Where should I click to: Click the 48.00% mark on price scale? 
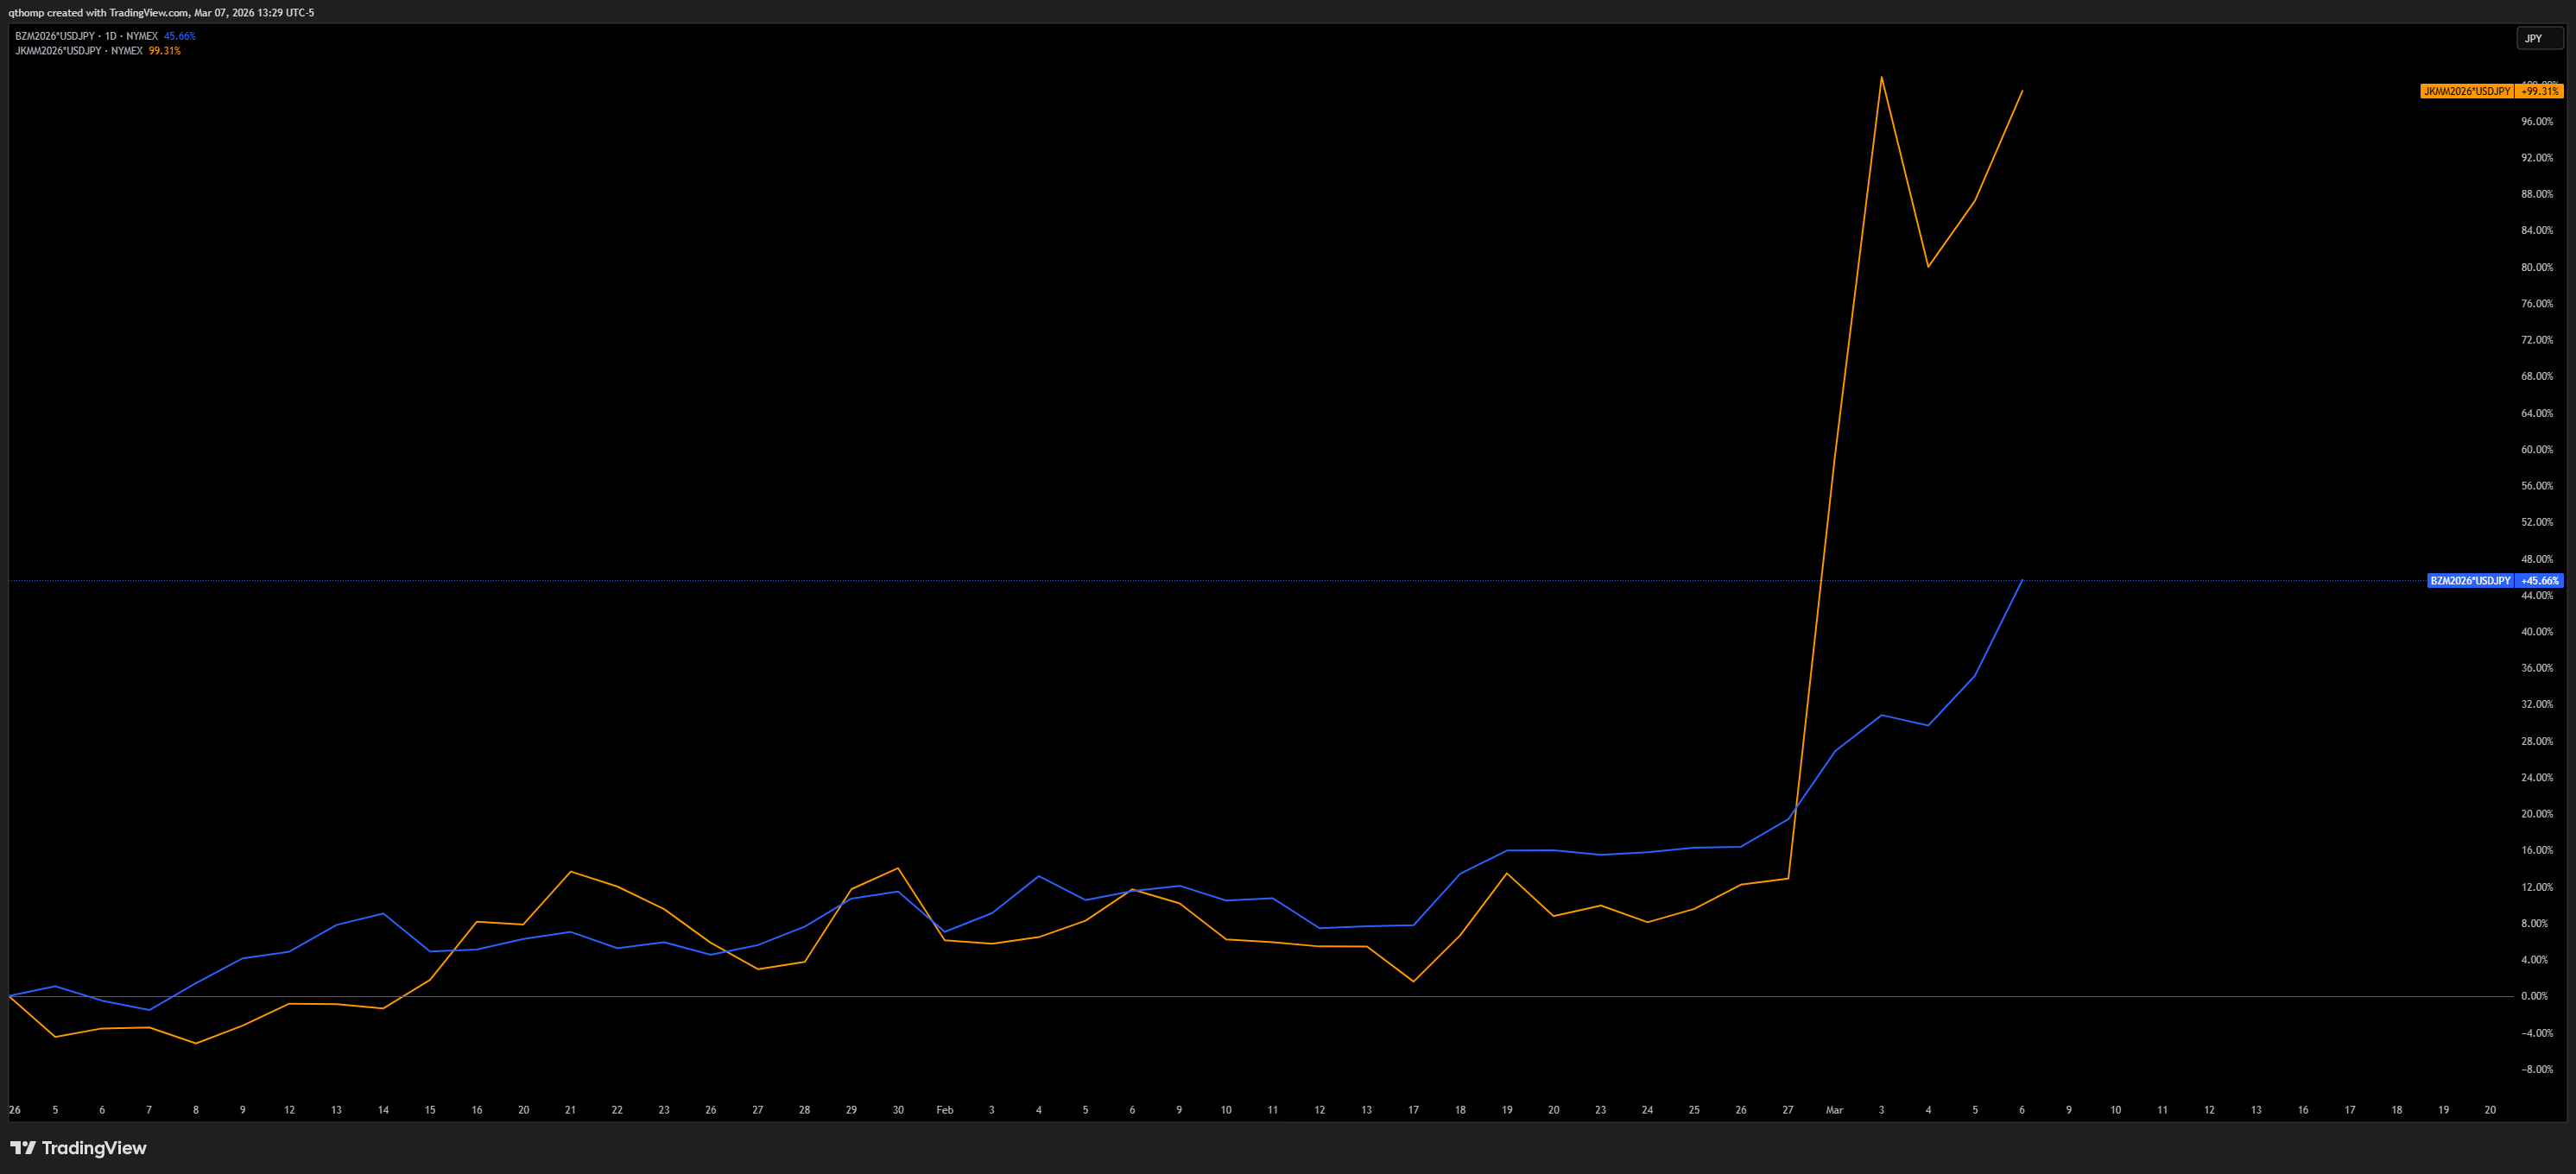[2536, 559]
